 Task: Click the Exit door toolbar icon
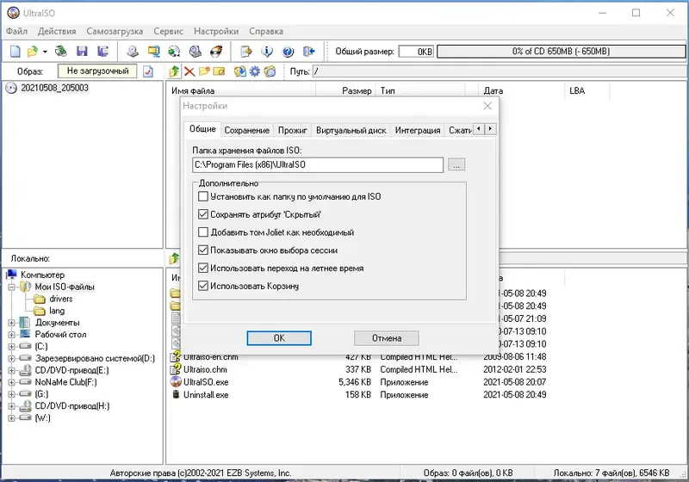click(x=309, y=52)
